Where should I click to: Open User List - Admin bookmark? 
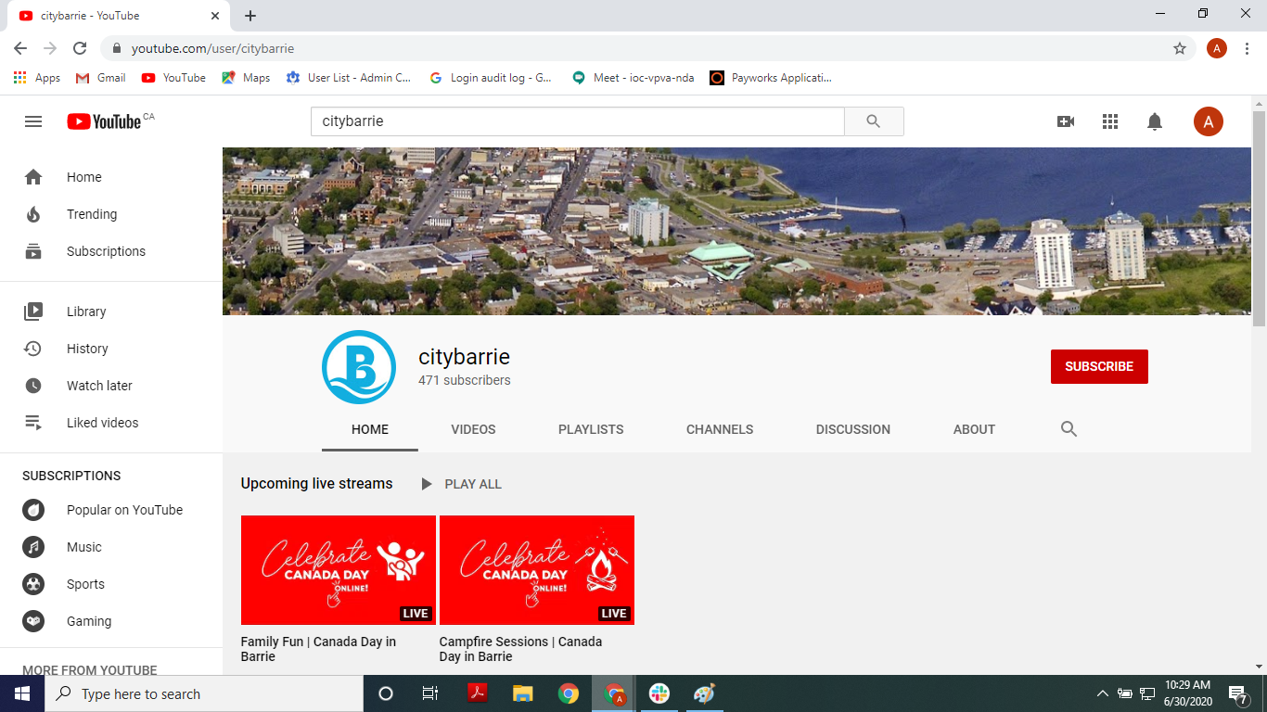point(349,78)
